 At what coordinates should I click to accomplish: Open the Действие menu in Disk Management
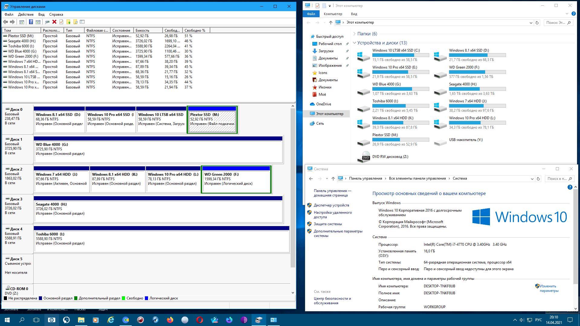26,14
